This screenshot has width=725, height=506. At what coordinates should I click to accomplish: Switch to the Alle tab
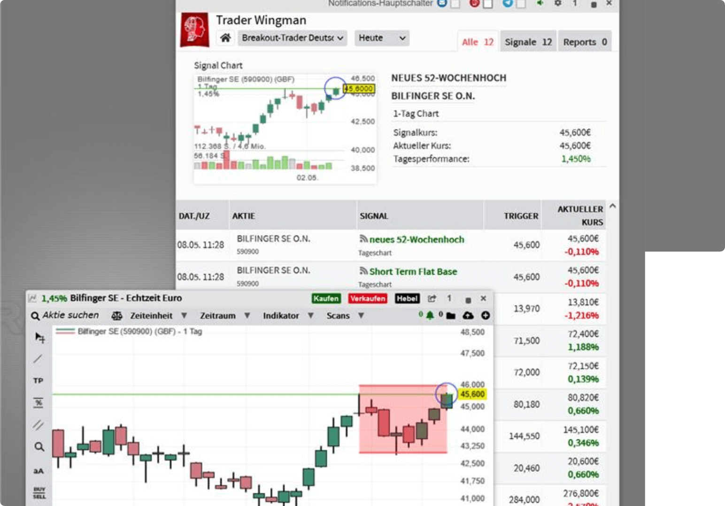478,42
